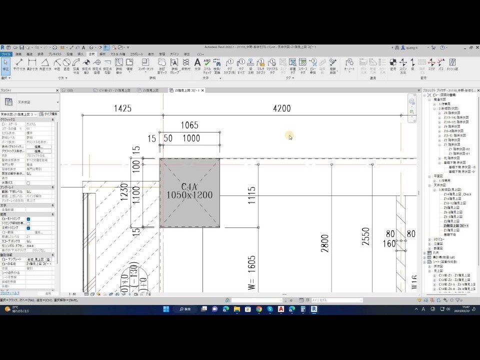Click the Windows Start button in taskbar
This screenshot has height=360, width=480.
click(166, 309)
